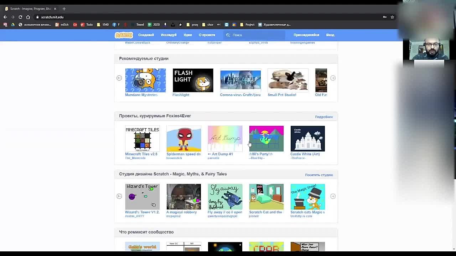The height and width of the screenshot is (256, 456).
Task: Open the Идеи menu item
Action: [x=188, y=35]
